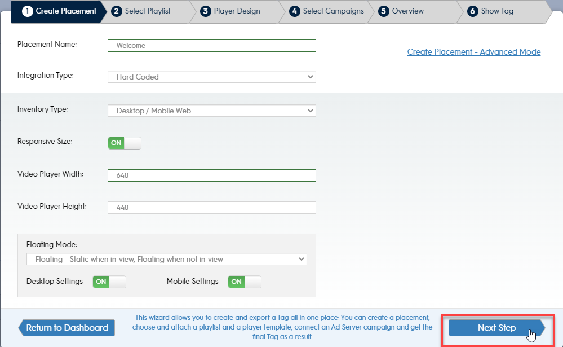The width and height of the screenshot is (563, 347).
Task: Go to the Overview step
Action: pyautogui.click(x=415, y=11)
